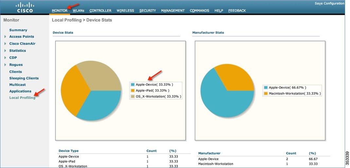The width and height of the screenshot is (350, 168).
Task: Expand the Access Points arrow
Action: tap(5, 37)
